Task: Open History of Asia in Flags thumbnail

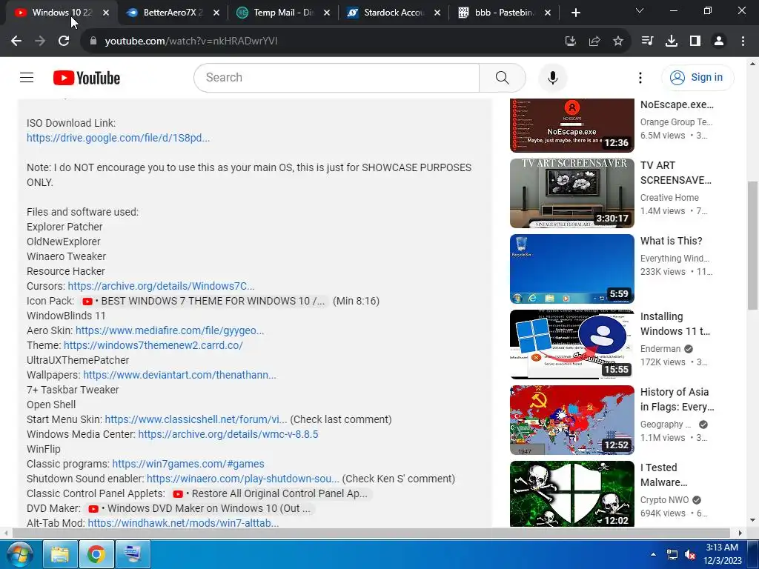Action: (571, 419)
